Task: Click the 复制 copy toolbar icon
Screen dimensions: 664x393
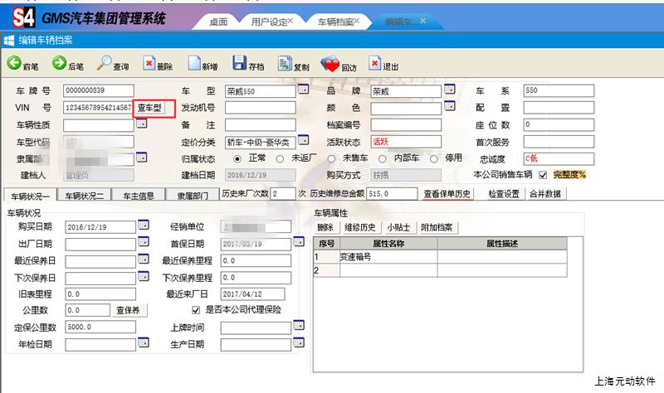Action: pos(284,63)
